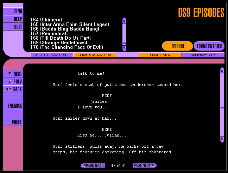The width and height of the screenshot is (228, 173).
Task: Select episode 166 Badda-Bing Badda-Bang
Action: pyautogui.click(x=65, y=29)
